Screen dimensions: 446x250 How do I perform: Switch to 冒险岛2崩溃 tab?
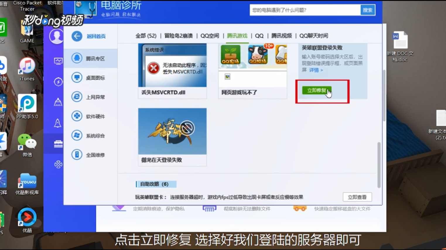click(178, 36)
